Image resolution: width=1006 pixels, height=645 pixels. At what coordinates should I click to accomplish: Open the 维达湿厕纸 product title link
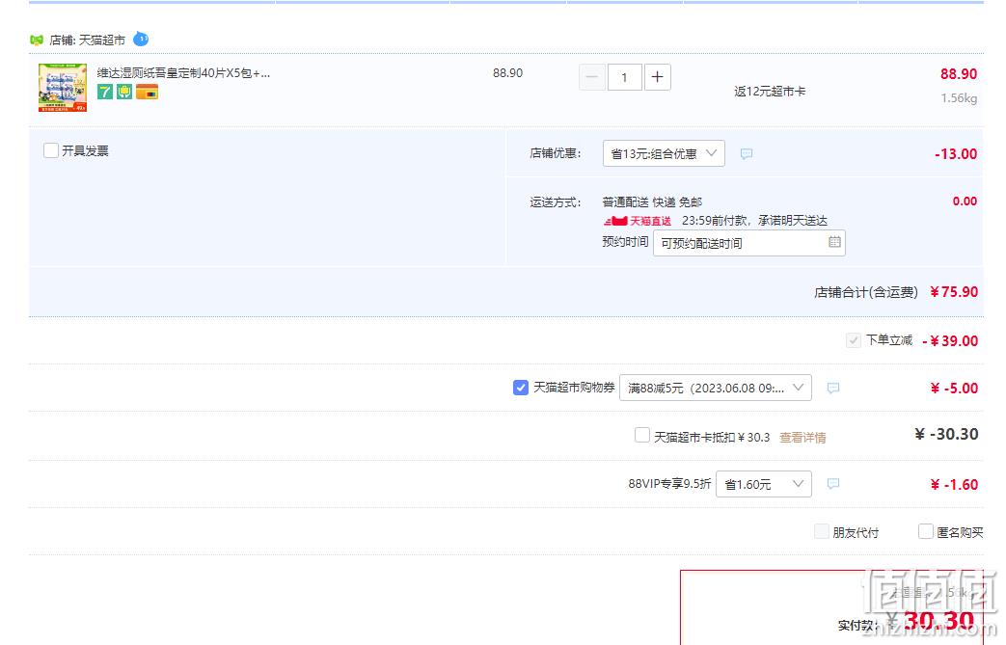[183, 73]
